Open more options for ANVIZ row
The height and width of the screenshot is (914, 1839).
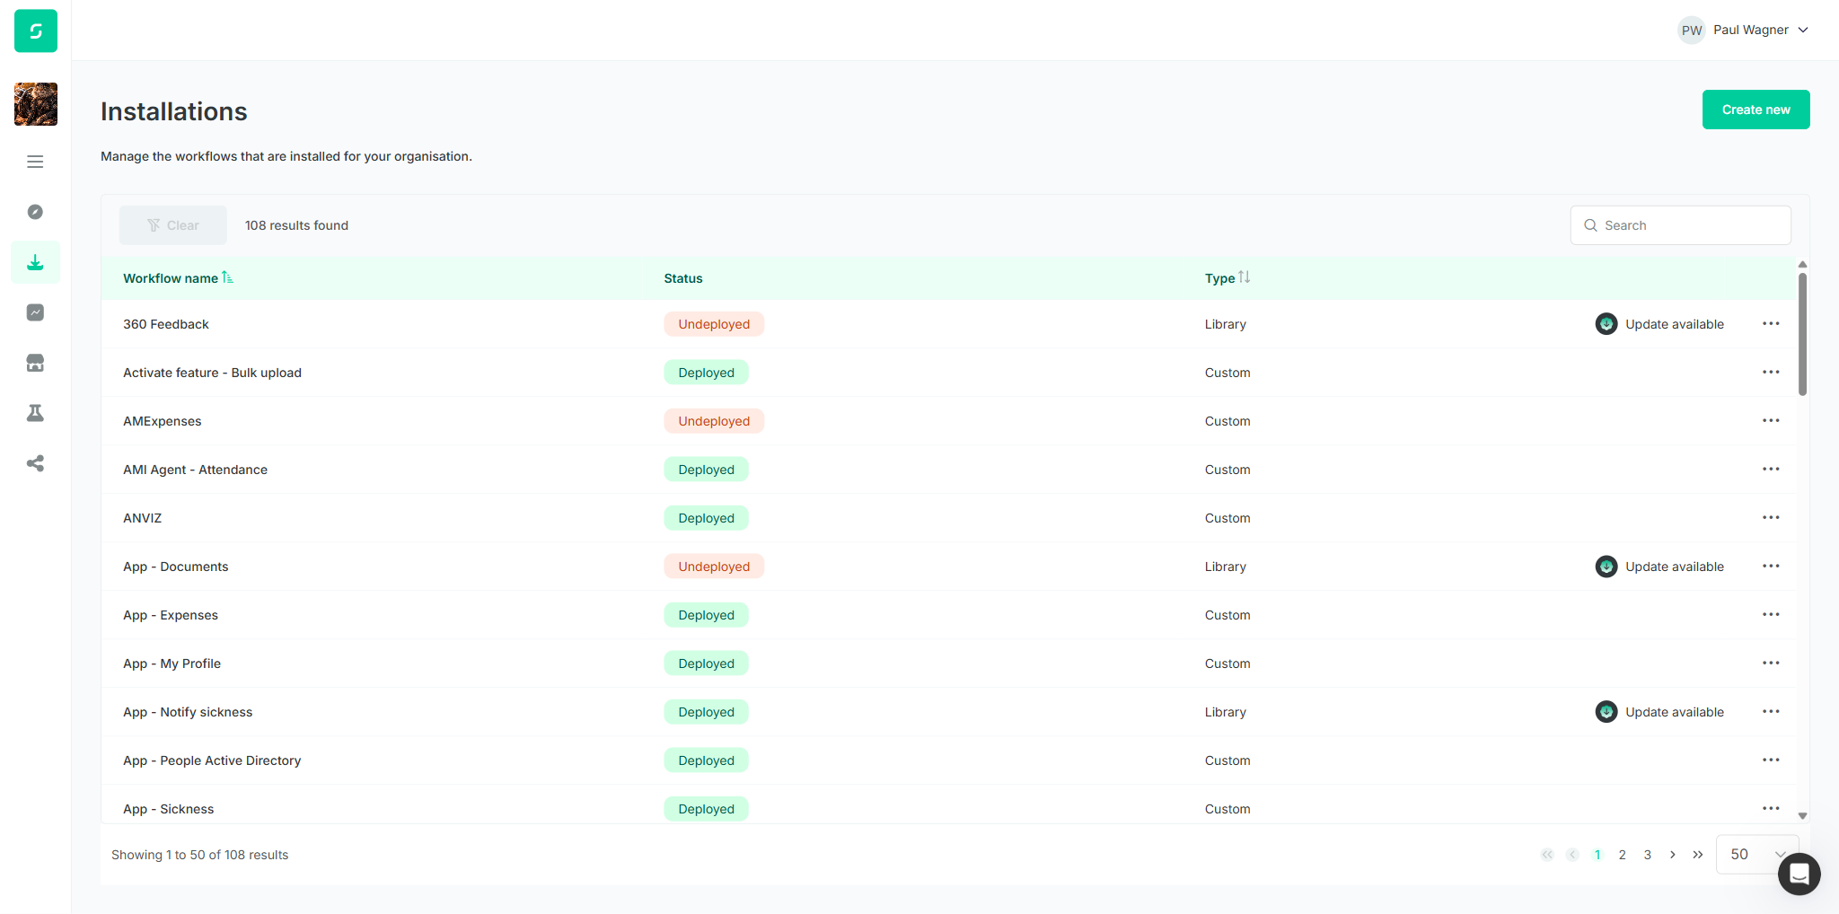click(x=1771, y=518)
